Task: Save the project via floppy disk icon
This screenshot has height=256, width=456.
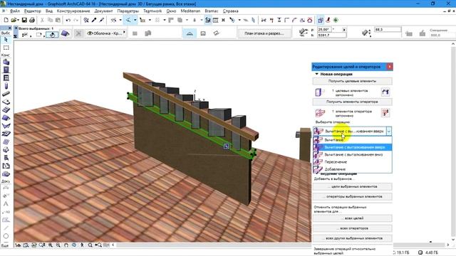Action: point(24,20)
